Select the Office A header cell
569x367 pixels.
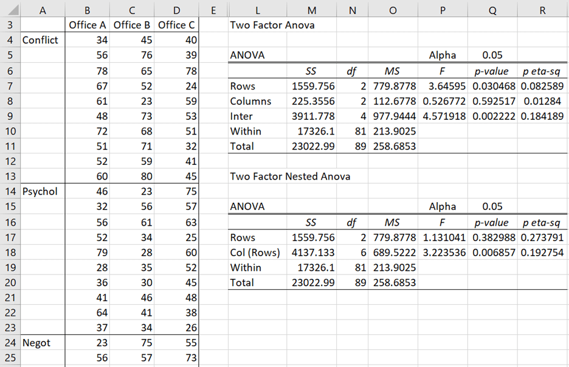coord(87,25)
